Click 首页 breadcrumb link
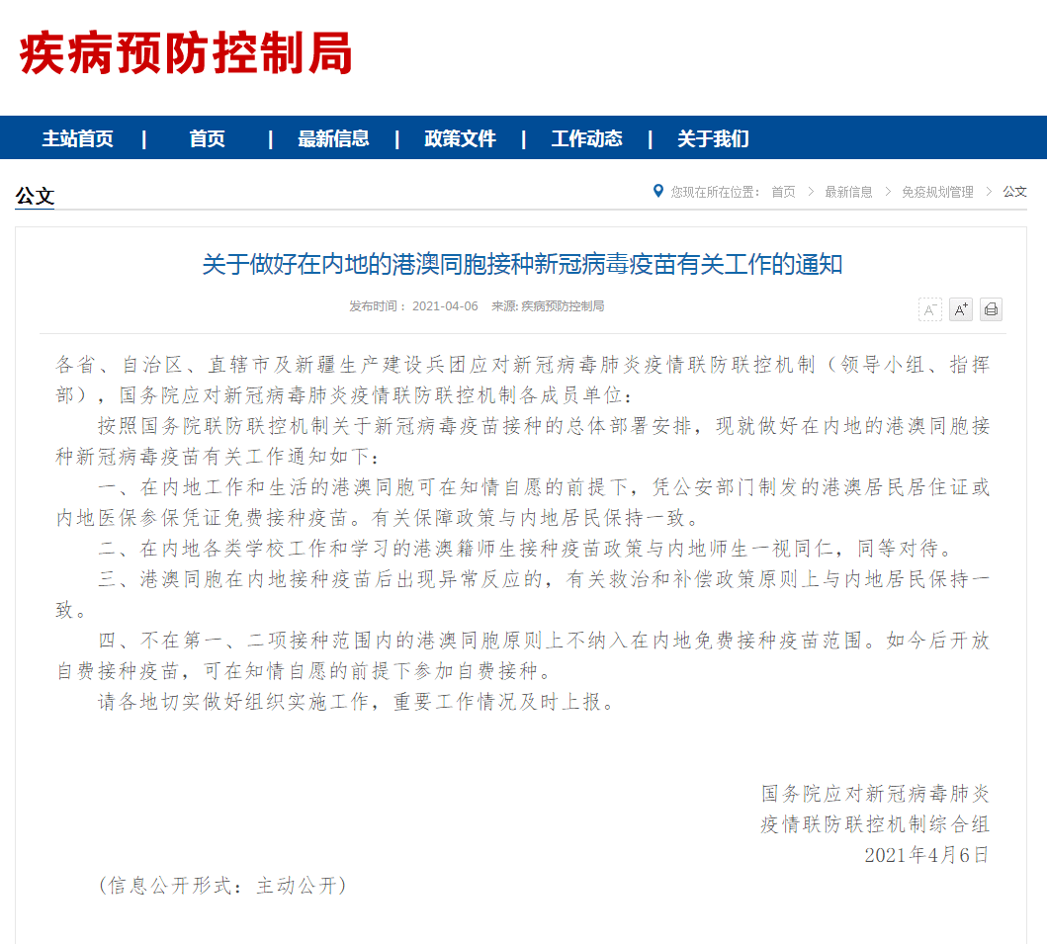1047x944 pixels. click(x=783, y=193)
